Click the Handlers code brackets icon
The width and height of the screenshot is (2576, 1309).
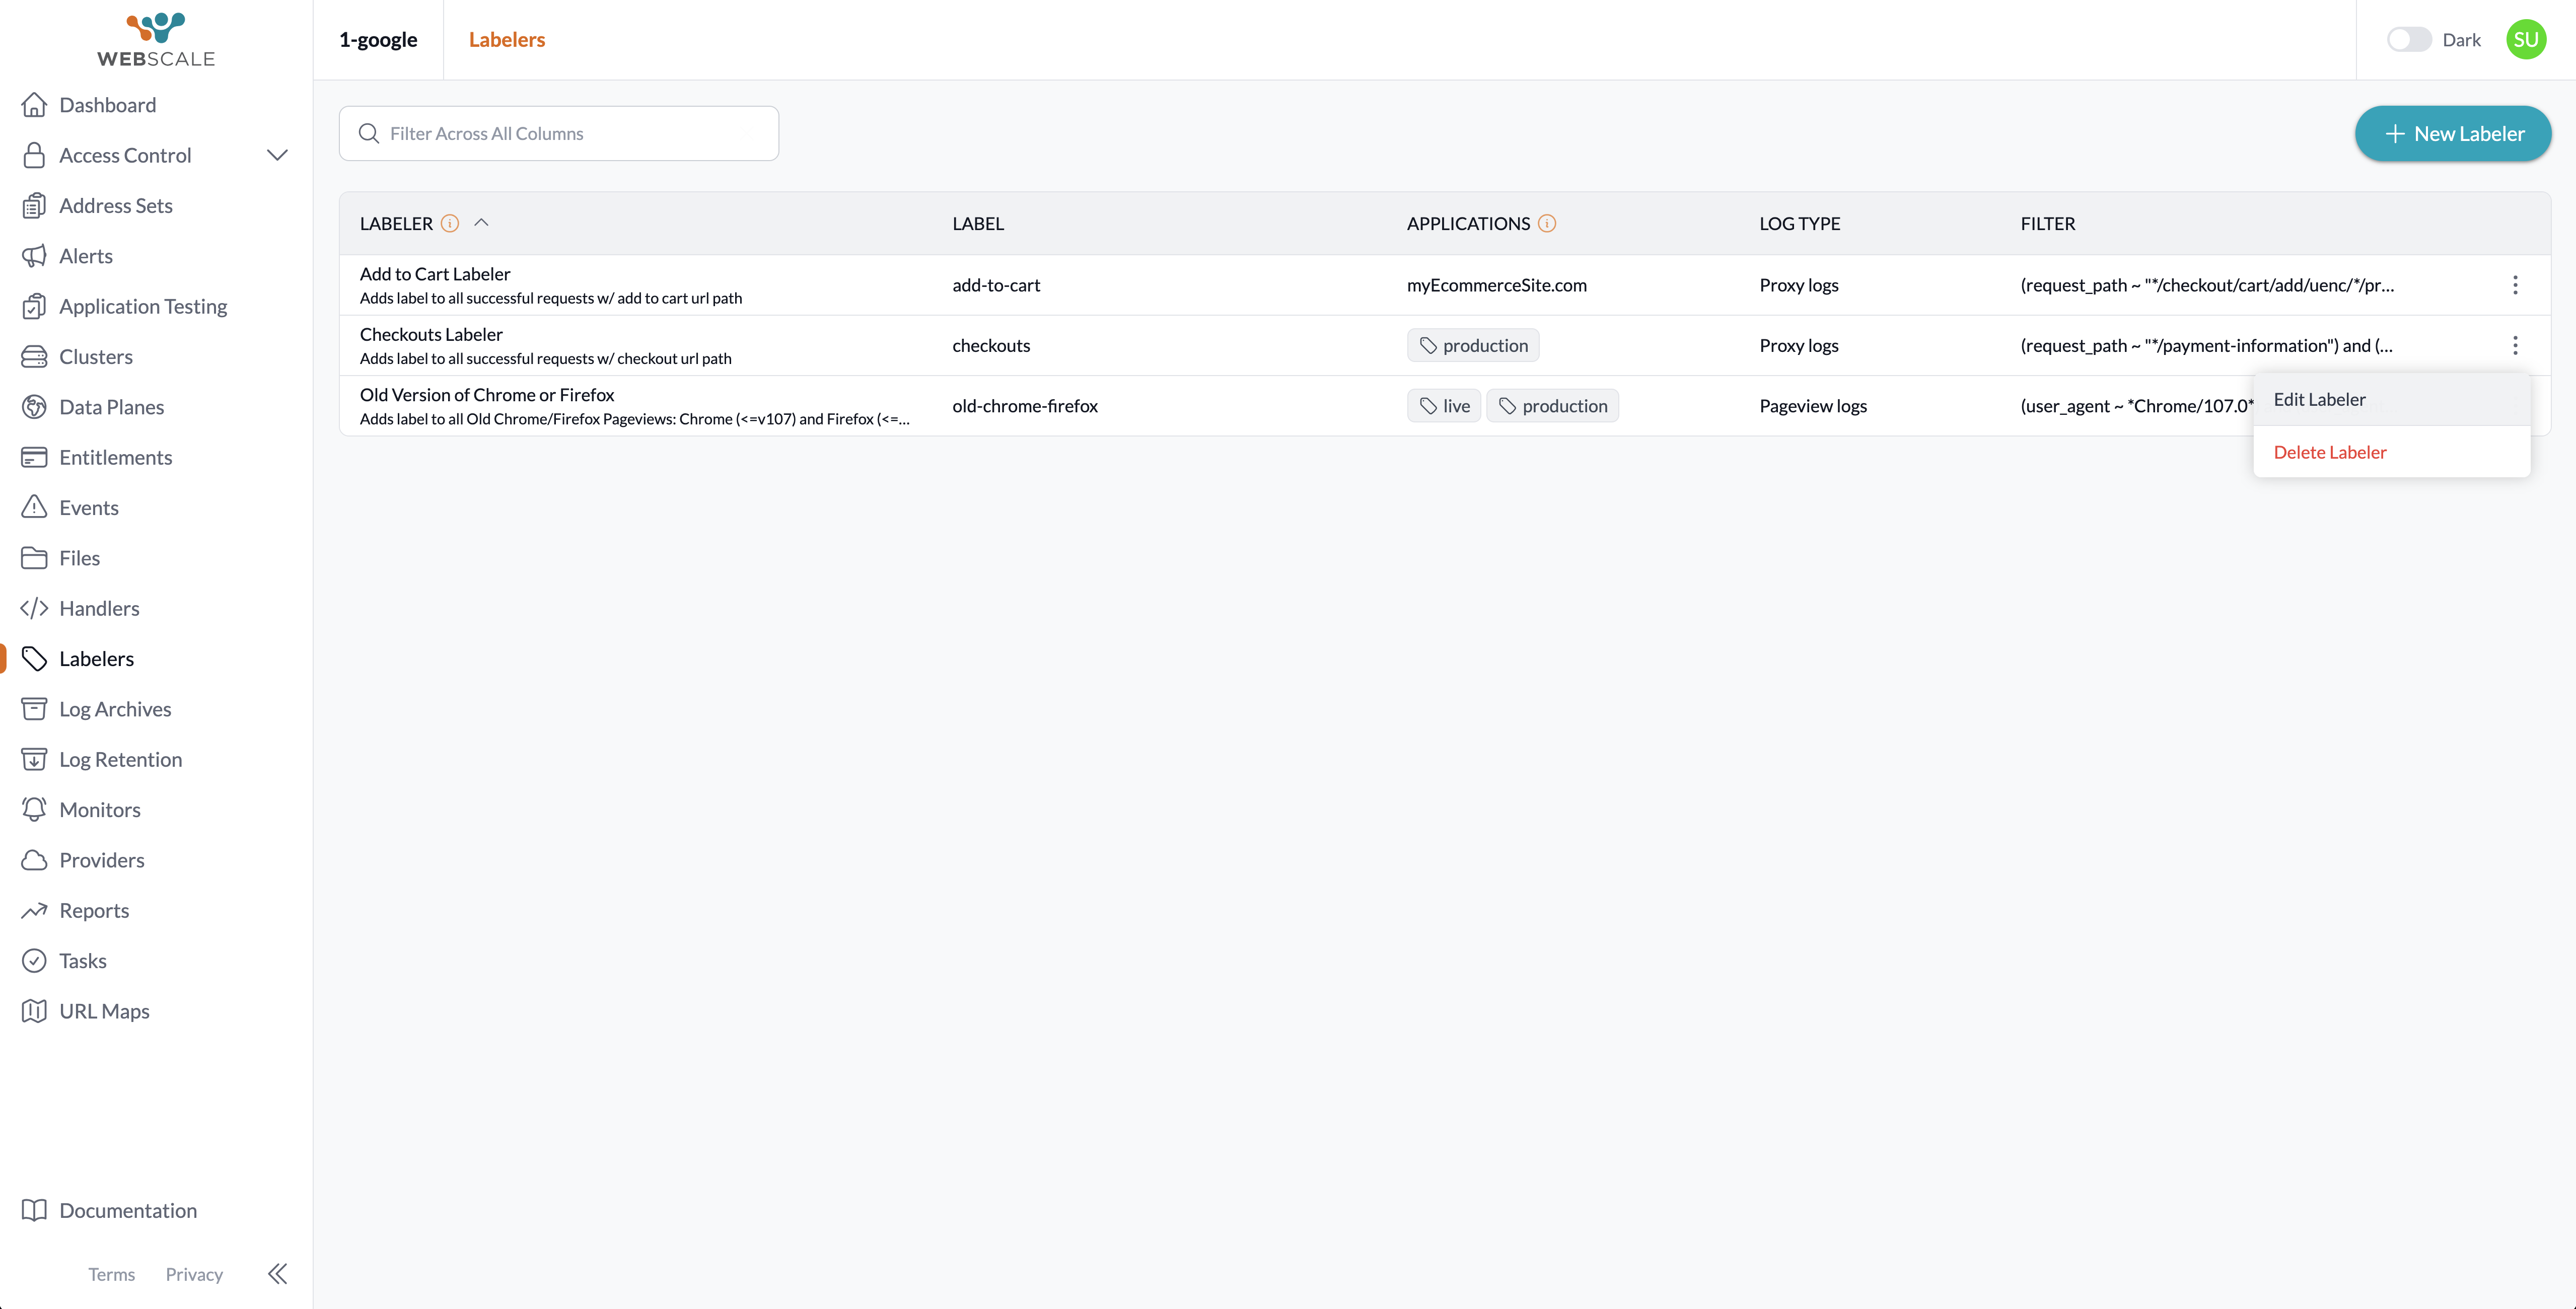[x=34, y=608]
